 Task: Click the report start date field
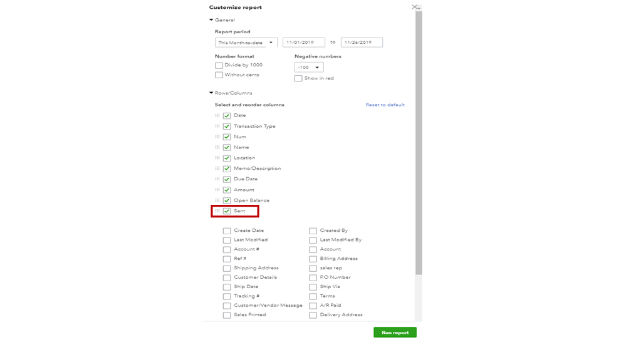coord(303,43)
